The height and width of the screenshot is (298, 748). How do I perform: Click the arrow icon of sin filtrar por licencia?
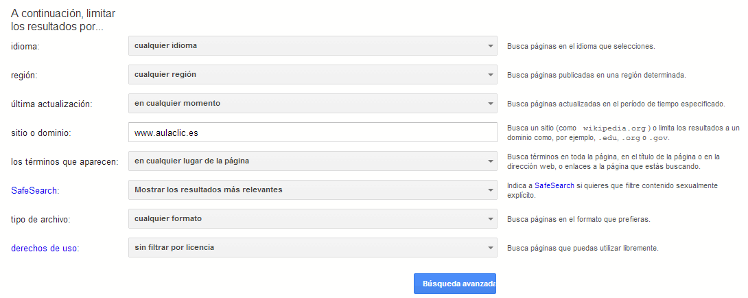[490, 248]
